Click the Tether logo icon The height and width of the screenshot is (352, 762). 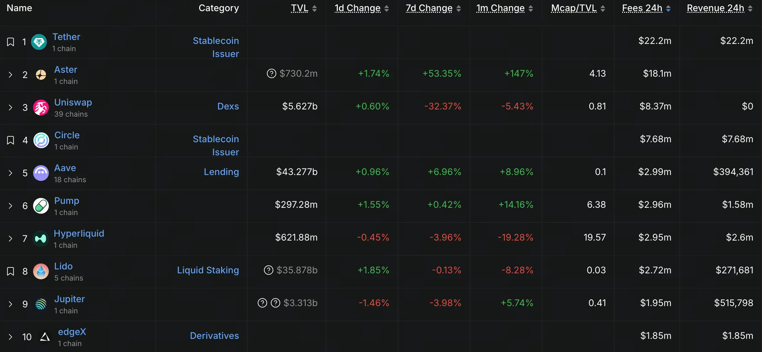pos(39,42)
